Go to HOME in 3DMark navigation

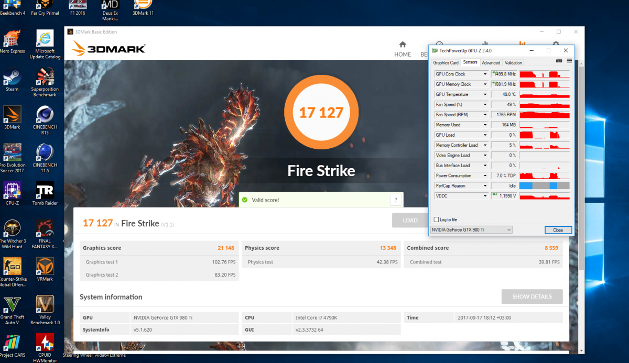click(x=403, y=49)
